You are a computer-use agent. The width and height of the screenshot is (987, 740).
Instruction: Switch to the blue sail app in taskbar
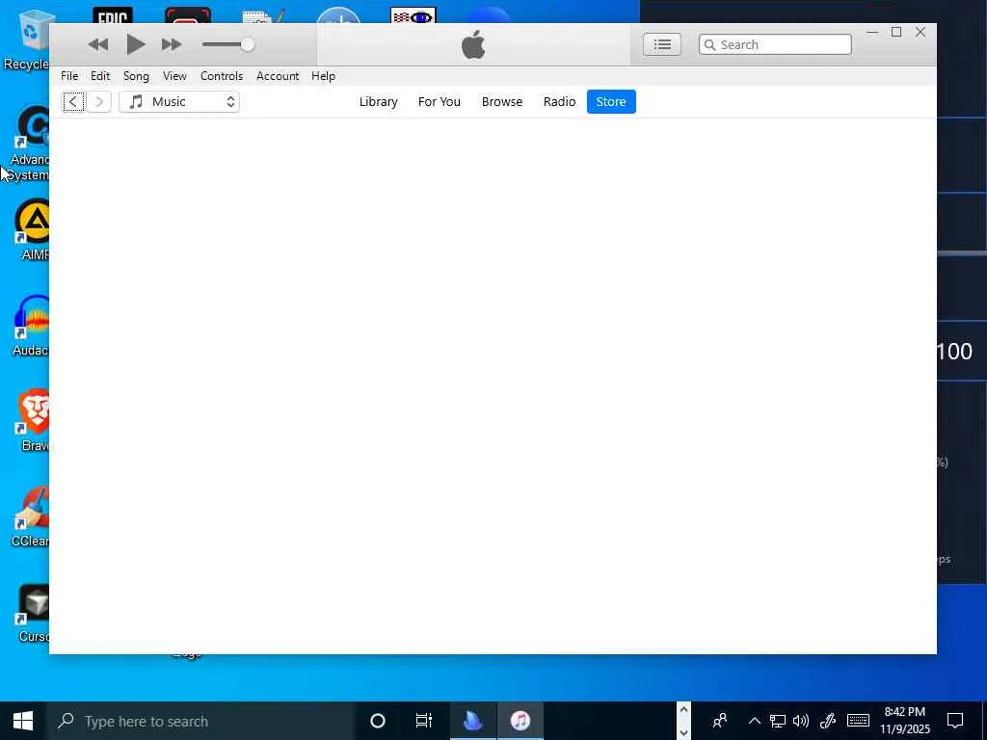point(472,721)
